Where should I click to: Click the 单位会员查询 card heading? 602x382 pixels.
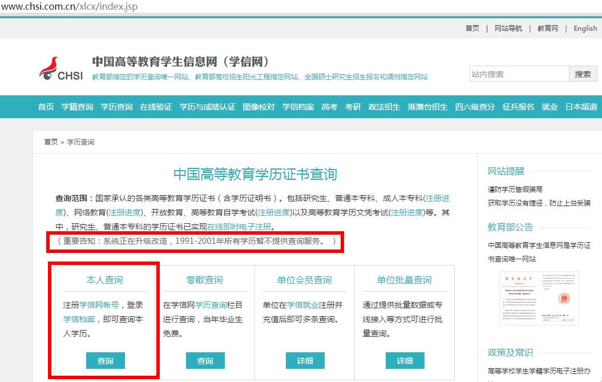click(305, 280)
